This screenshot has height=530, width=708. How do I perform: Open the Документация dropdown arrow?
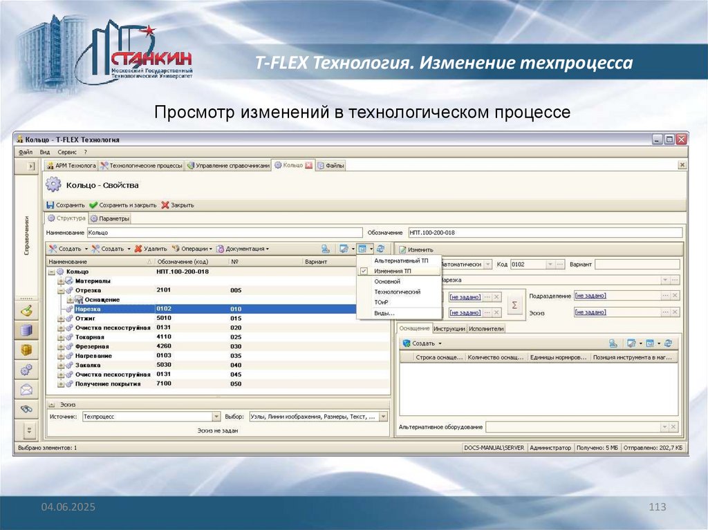[268, 249]
